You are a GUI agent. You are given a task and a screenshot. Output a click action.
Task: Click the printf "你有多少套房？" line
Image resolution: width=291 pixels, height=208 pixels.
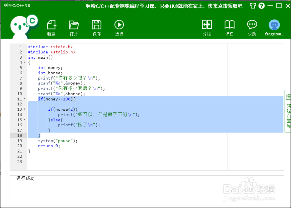point(72,88)
